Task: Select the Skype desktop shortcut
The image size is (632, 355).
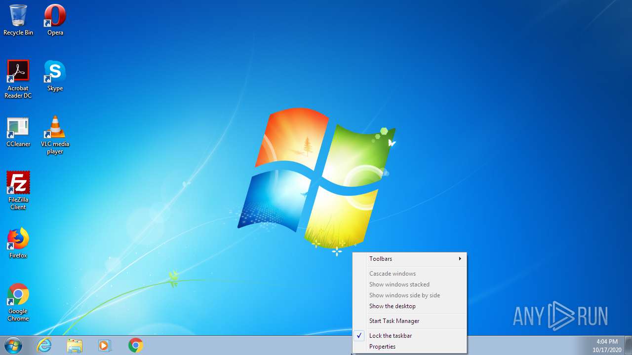Action: (x=55, y=76)
